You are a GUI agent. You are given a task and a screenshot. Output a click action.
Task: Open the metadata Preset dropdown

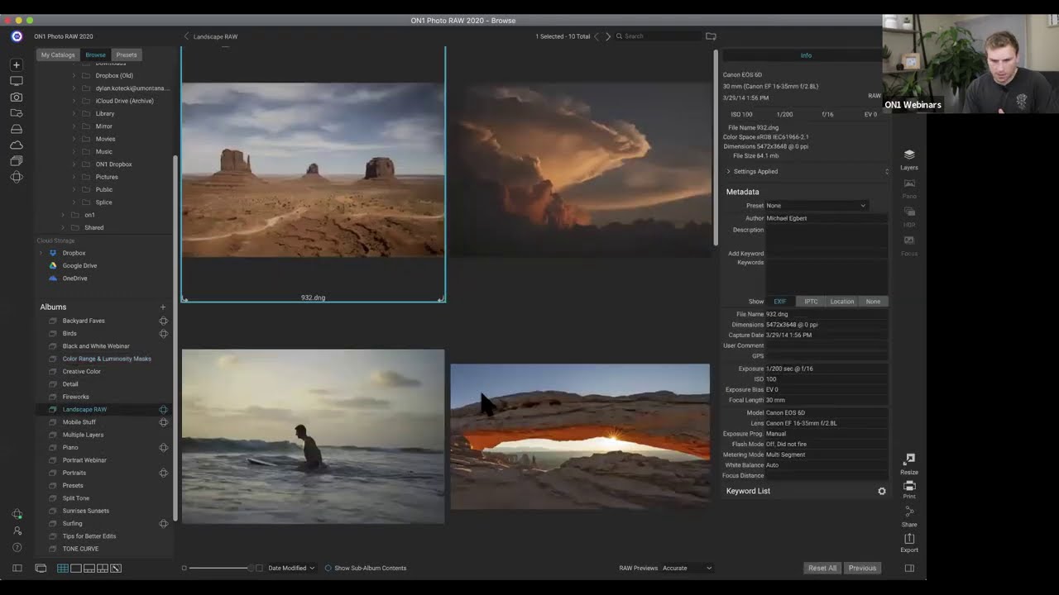point(816,206)
